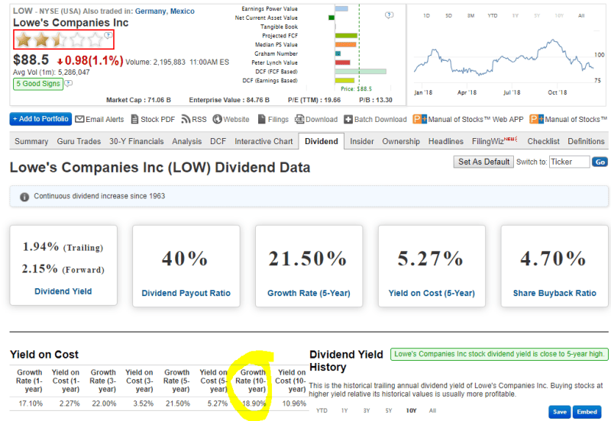611x421 pixels.
Task: Open Manual of Stocks Web APP icon
Action: click(x=419, y=119)
